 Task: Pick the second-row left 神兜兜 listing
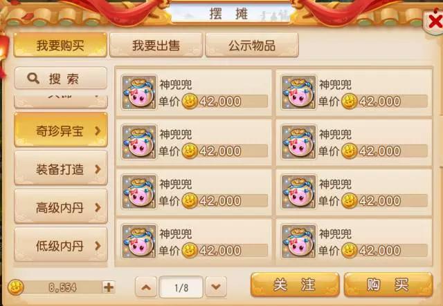pos(194,142)
